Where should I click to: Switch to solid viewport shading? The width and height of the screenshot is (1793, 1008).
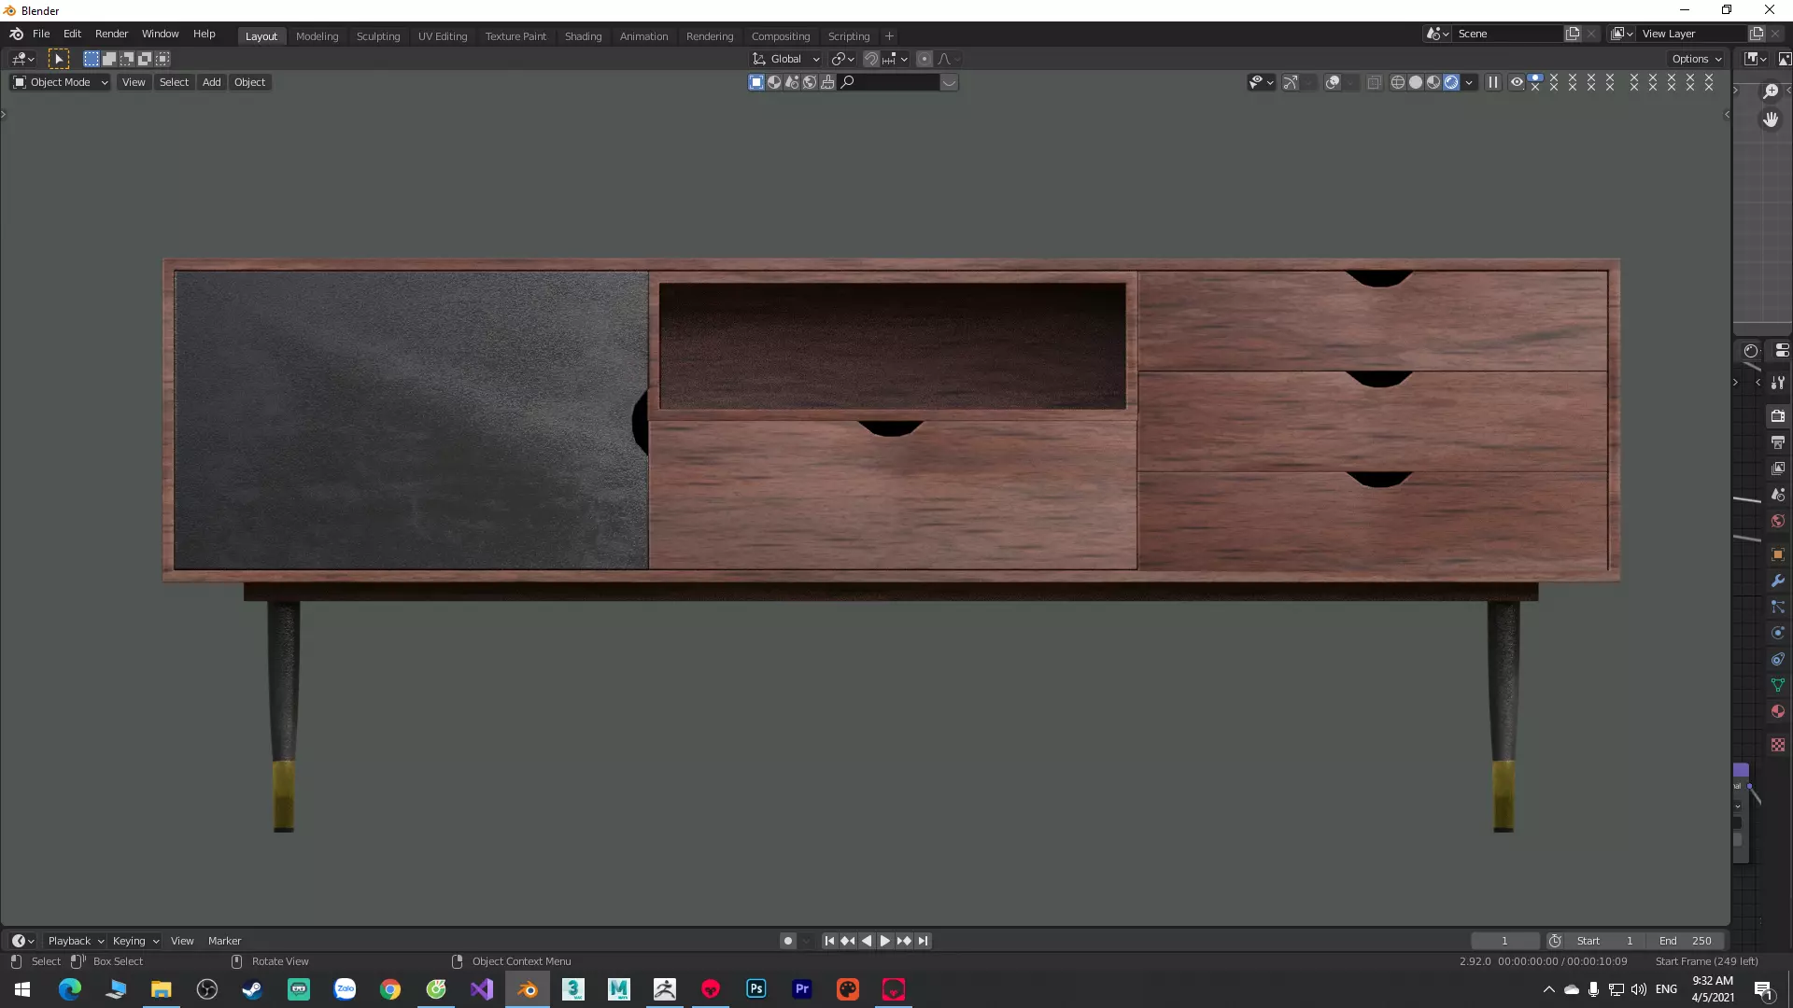(x=1416, y=82)
